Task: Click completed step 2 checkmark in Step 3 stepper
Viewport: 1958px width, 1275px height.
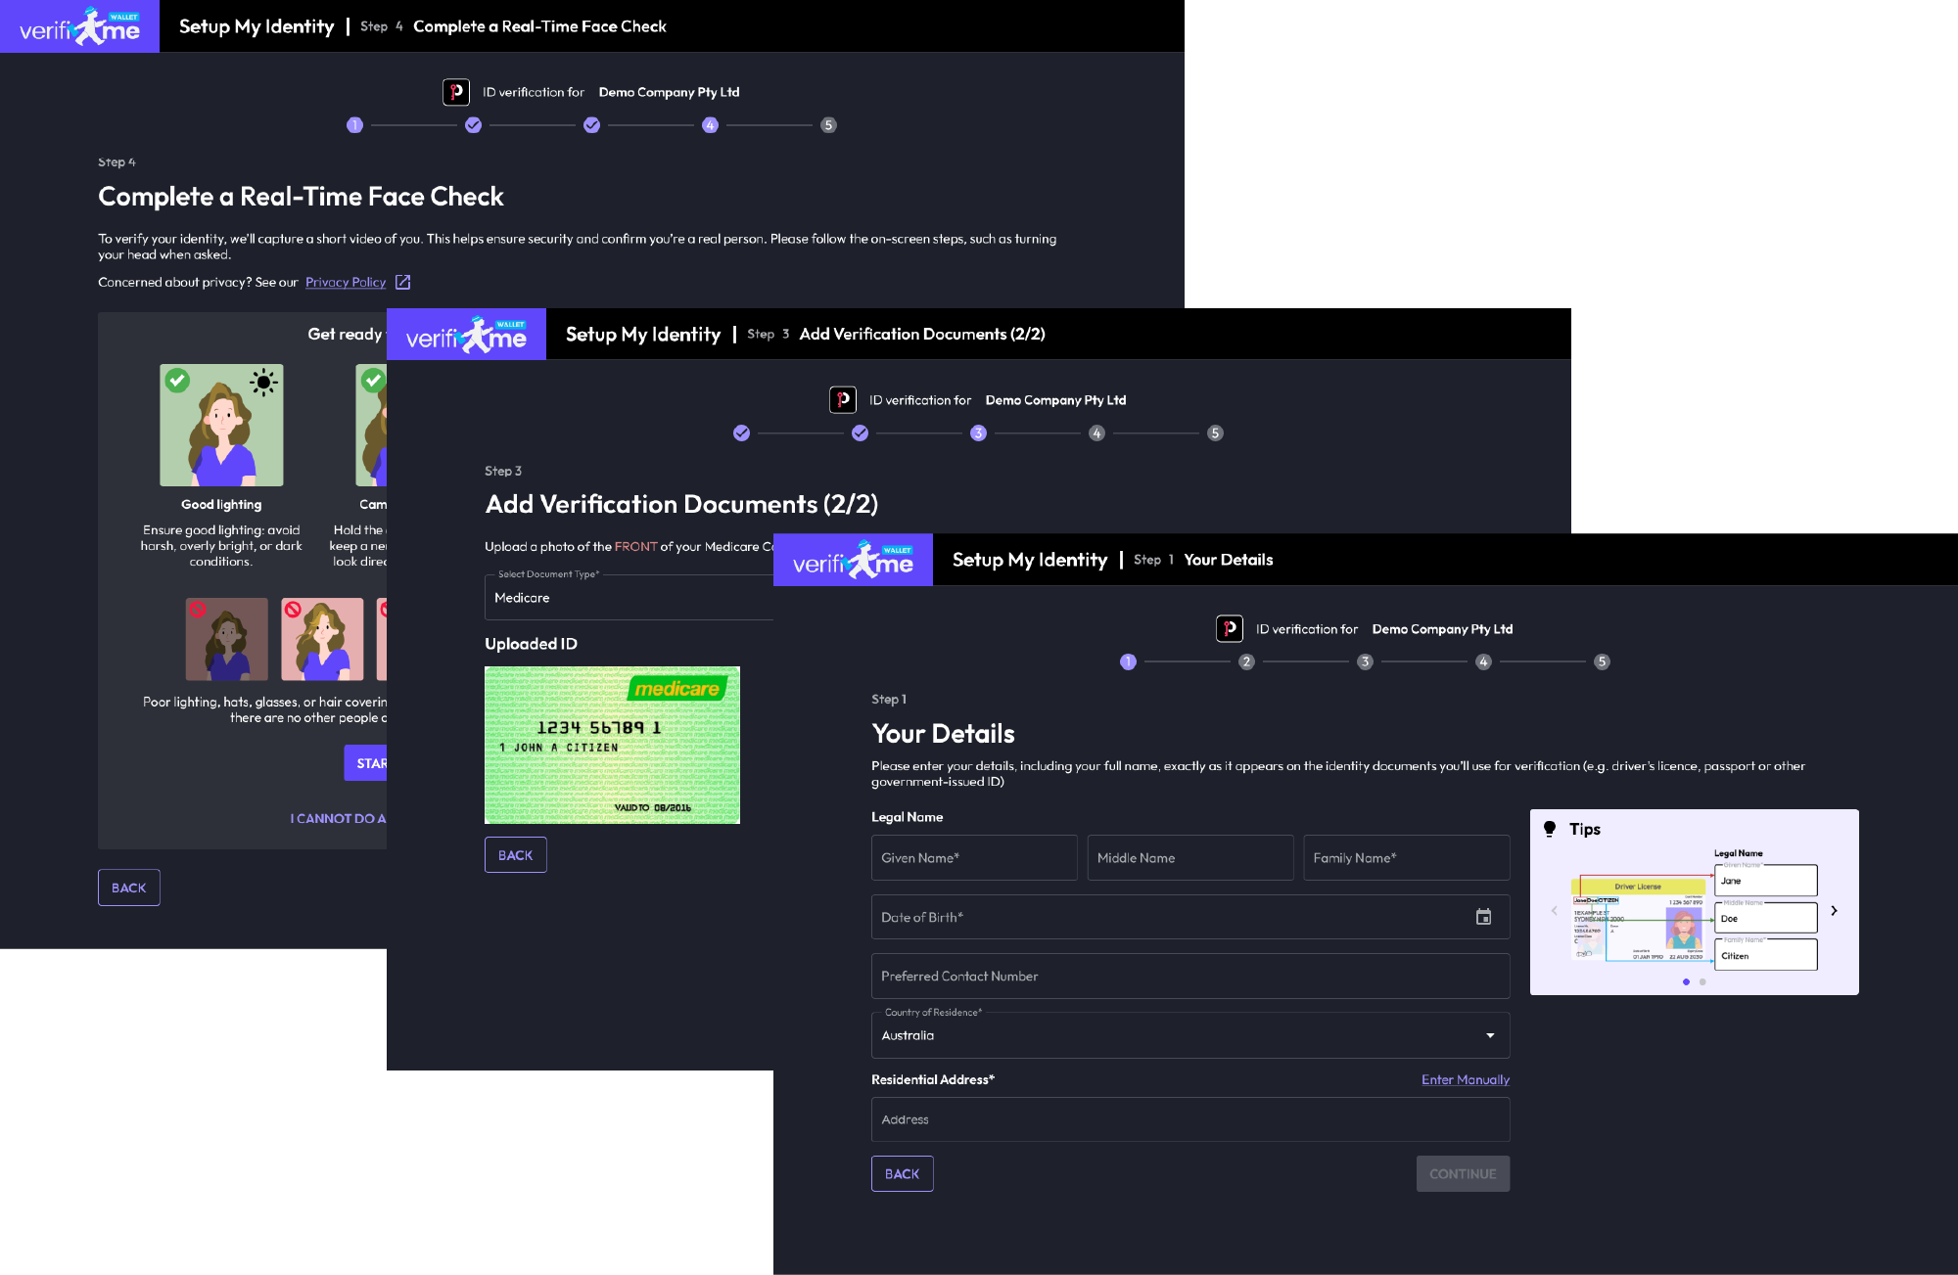Action: click(x=860, y=433)
